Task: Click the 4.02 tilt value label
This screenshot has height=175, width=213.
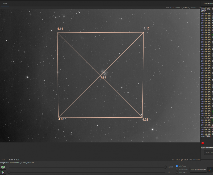Action: point(145,119)
